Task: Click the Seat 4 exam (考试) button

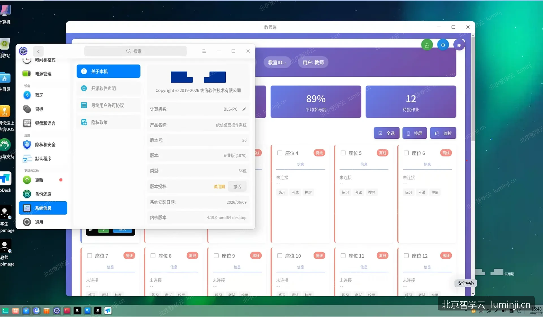Action: (295, 192)
